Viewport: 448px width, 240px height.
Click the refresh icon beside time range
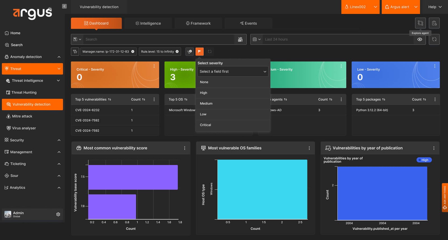(x=434, y=39)
